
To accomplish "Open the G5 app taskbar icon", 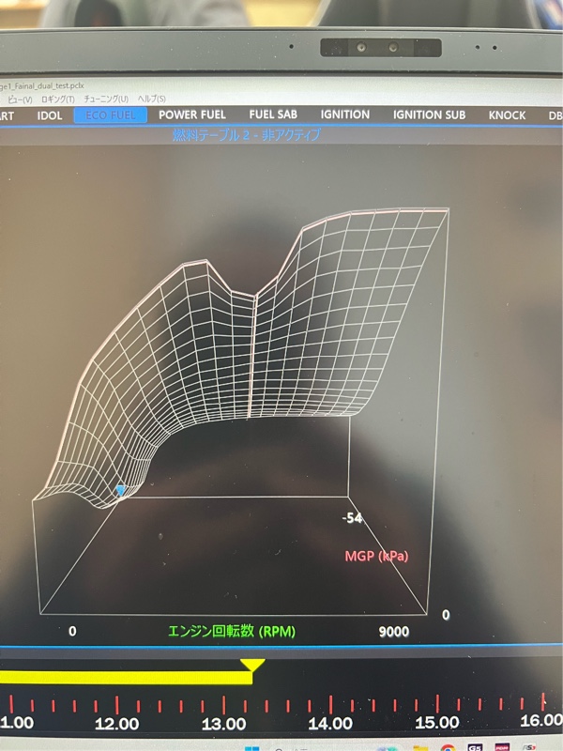I will pos(475,747).
